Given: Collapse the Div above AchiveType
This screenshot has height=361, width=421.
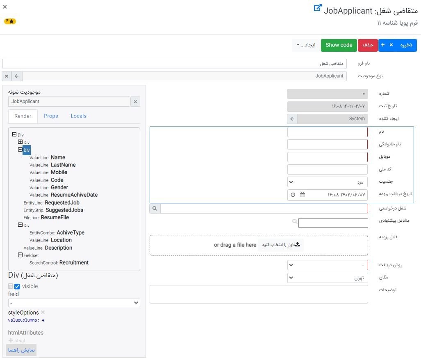Looking at the screenshot, I should [20, 225].
